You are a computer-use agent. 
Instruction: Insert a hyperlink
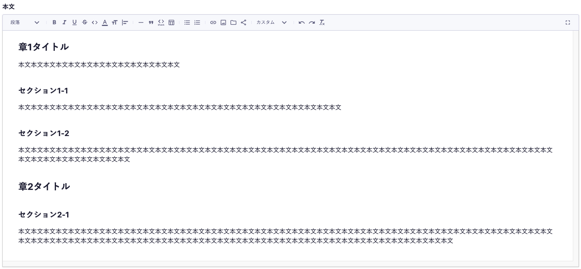click(x=213, y=22)
